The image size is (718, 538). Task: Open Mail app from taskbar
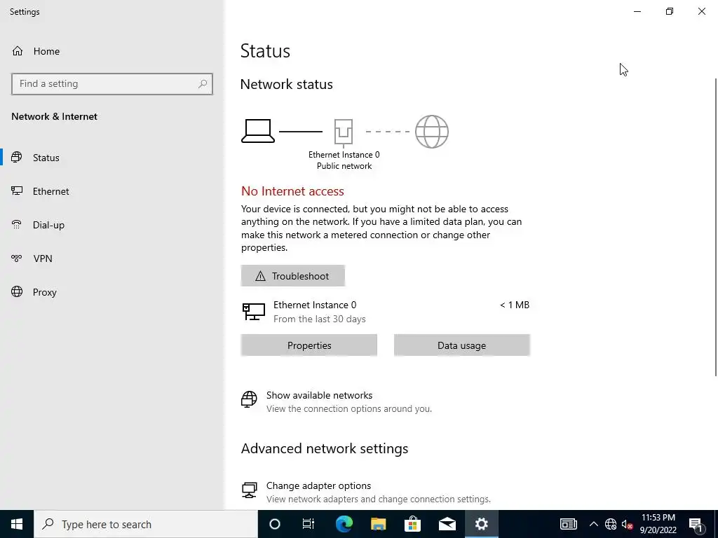click(x=447, y=524)
